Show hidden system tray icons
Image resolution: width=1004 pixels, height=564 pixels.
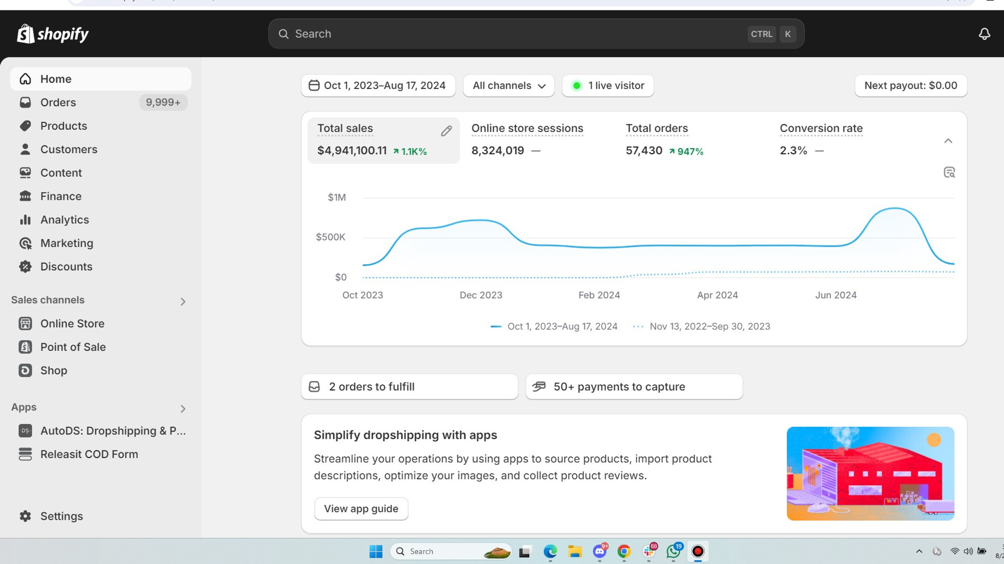coord(919,551)
